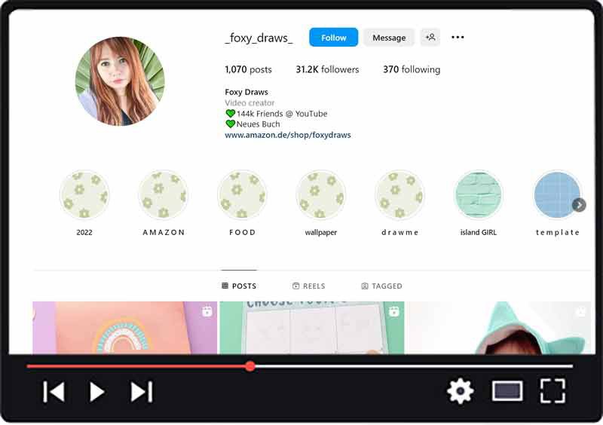This screenshot has height=425, width=603.
Task: Switch to the Reels tab
Action: [309, 286]
